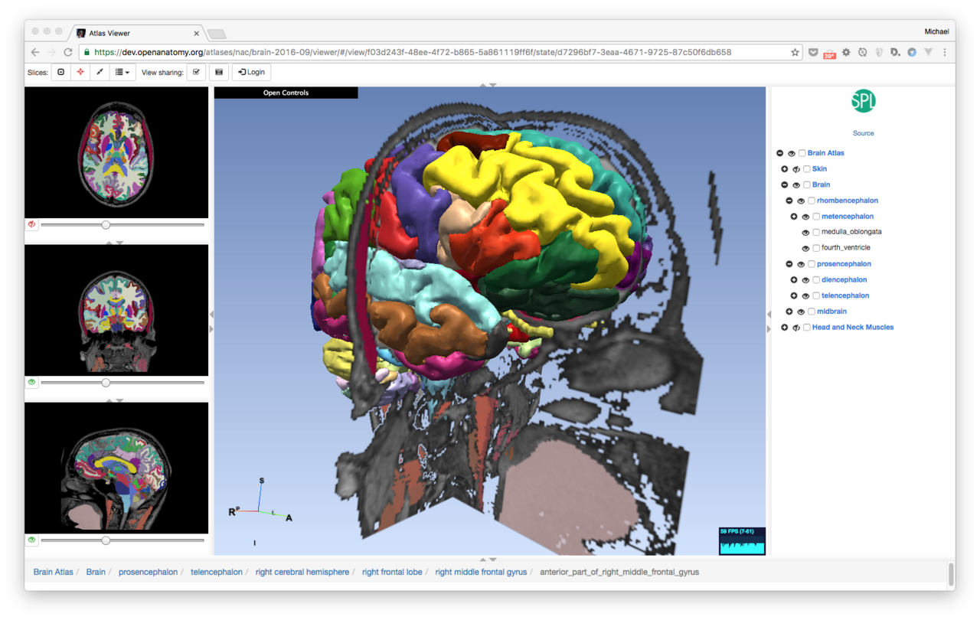Click the square slices button in toolbar
The image size is (980, 620).
click(x=61, y=72)
